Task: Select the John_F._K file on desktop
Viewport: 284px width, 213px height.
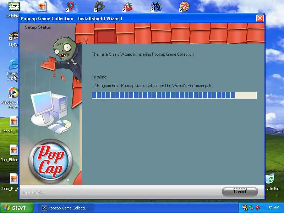Action: click(10, 182)
